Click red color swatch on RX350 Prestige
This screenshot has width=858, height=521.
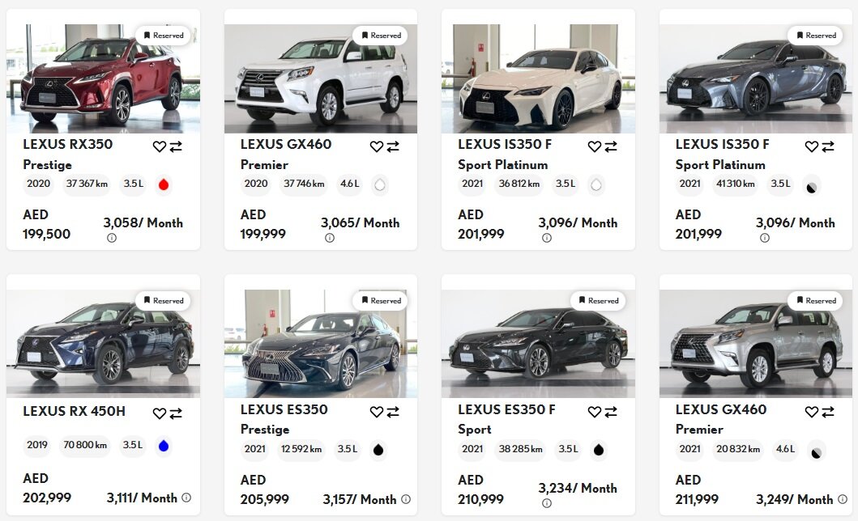coord(163,184)
